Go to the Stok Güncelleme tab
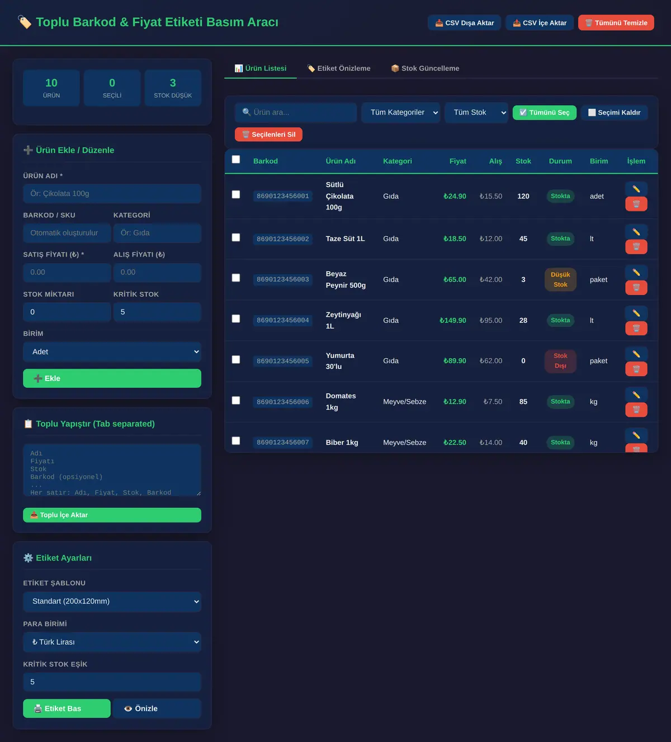The width and height of the screenshot is (671, 742). coord(425,68)
